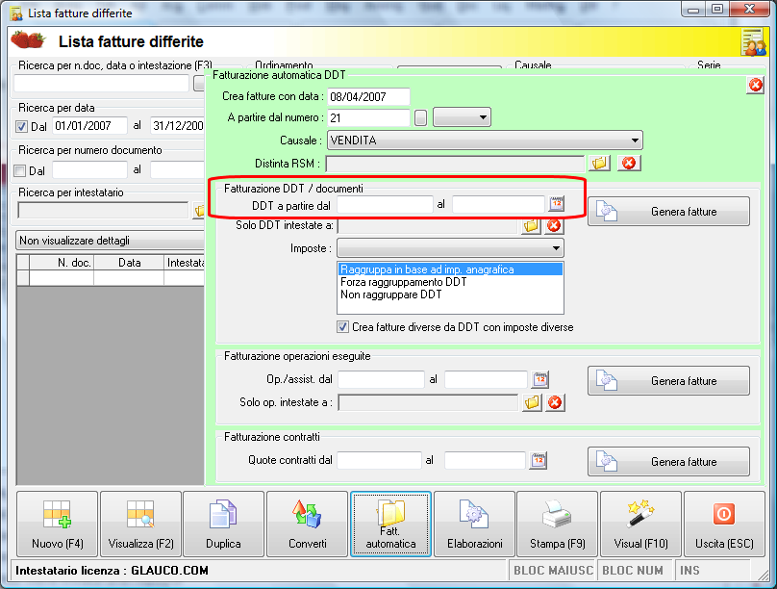
Task: Open Visualizza (F2)
Action: pyautogui.click(x=140, y=525)
